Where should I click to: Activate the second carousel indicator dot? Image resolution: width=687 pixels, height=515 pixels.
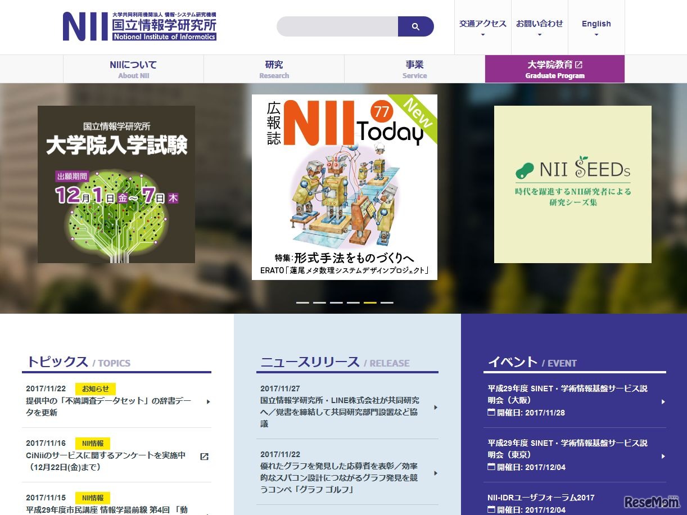tap(319, 302)
